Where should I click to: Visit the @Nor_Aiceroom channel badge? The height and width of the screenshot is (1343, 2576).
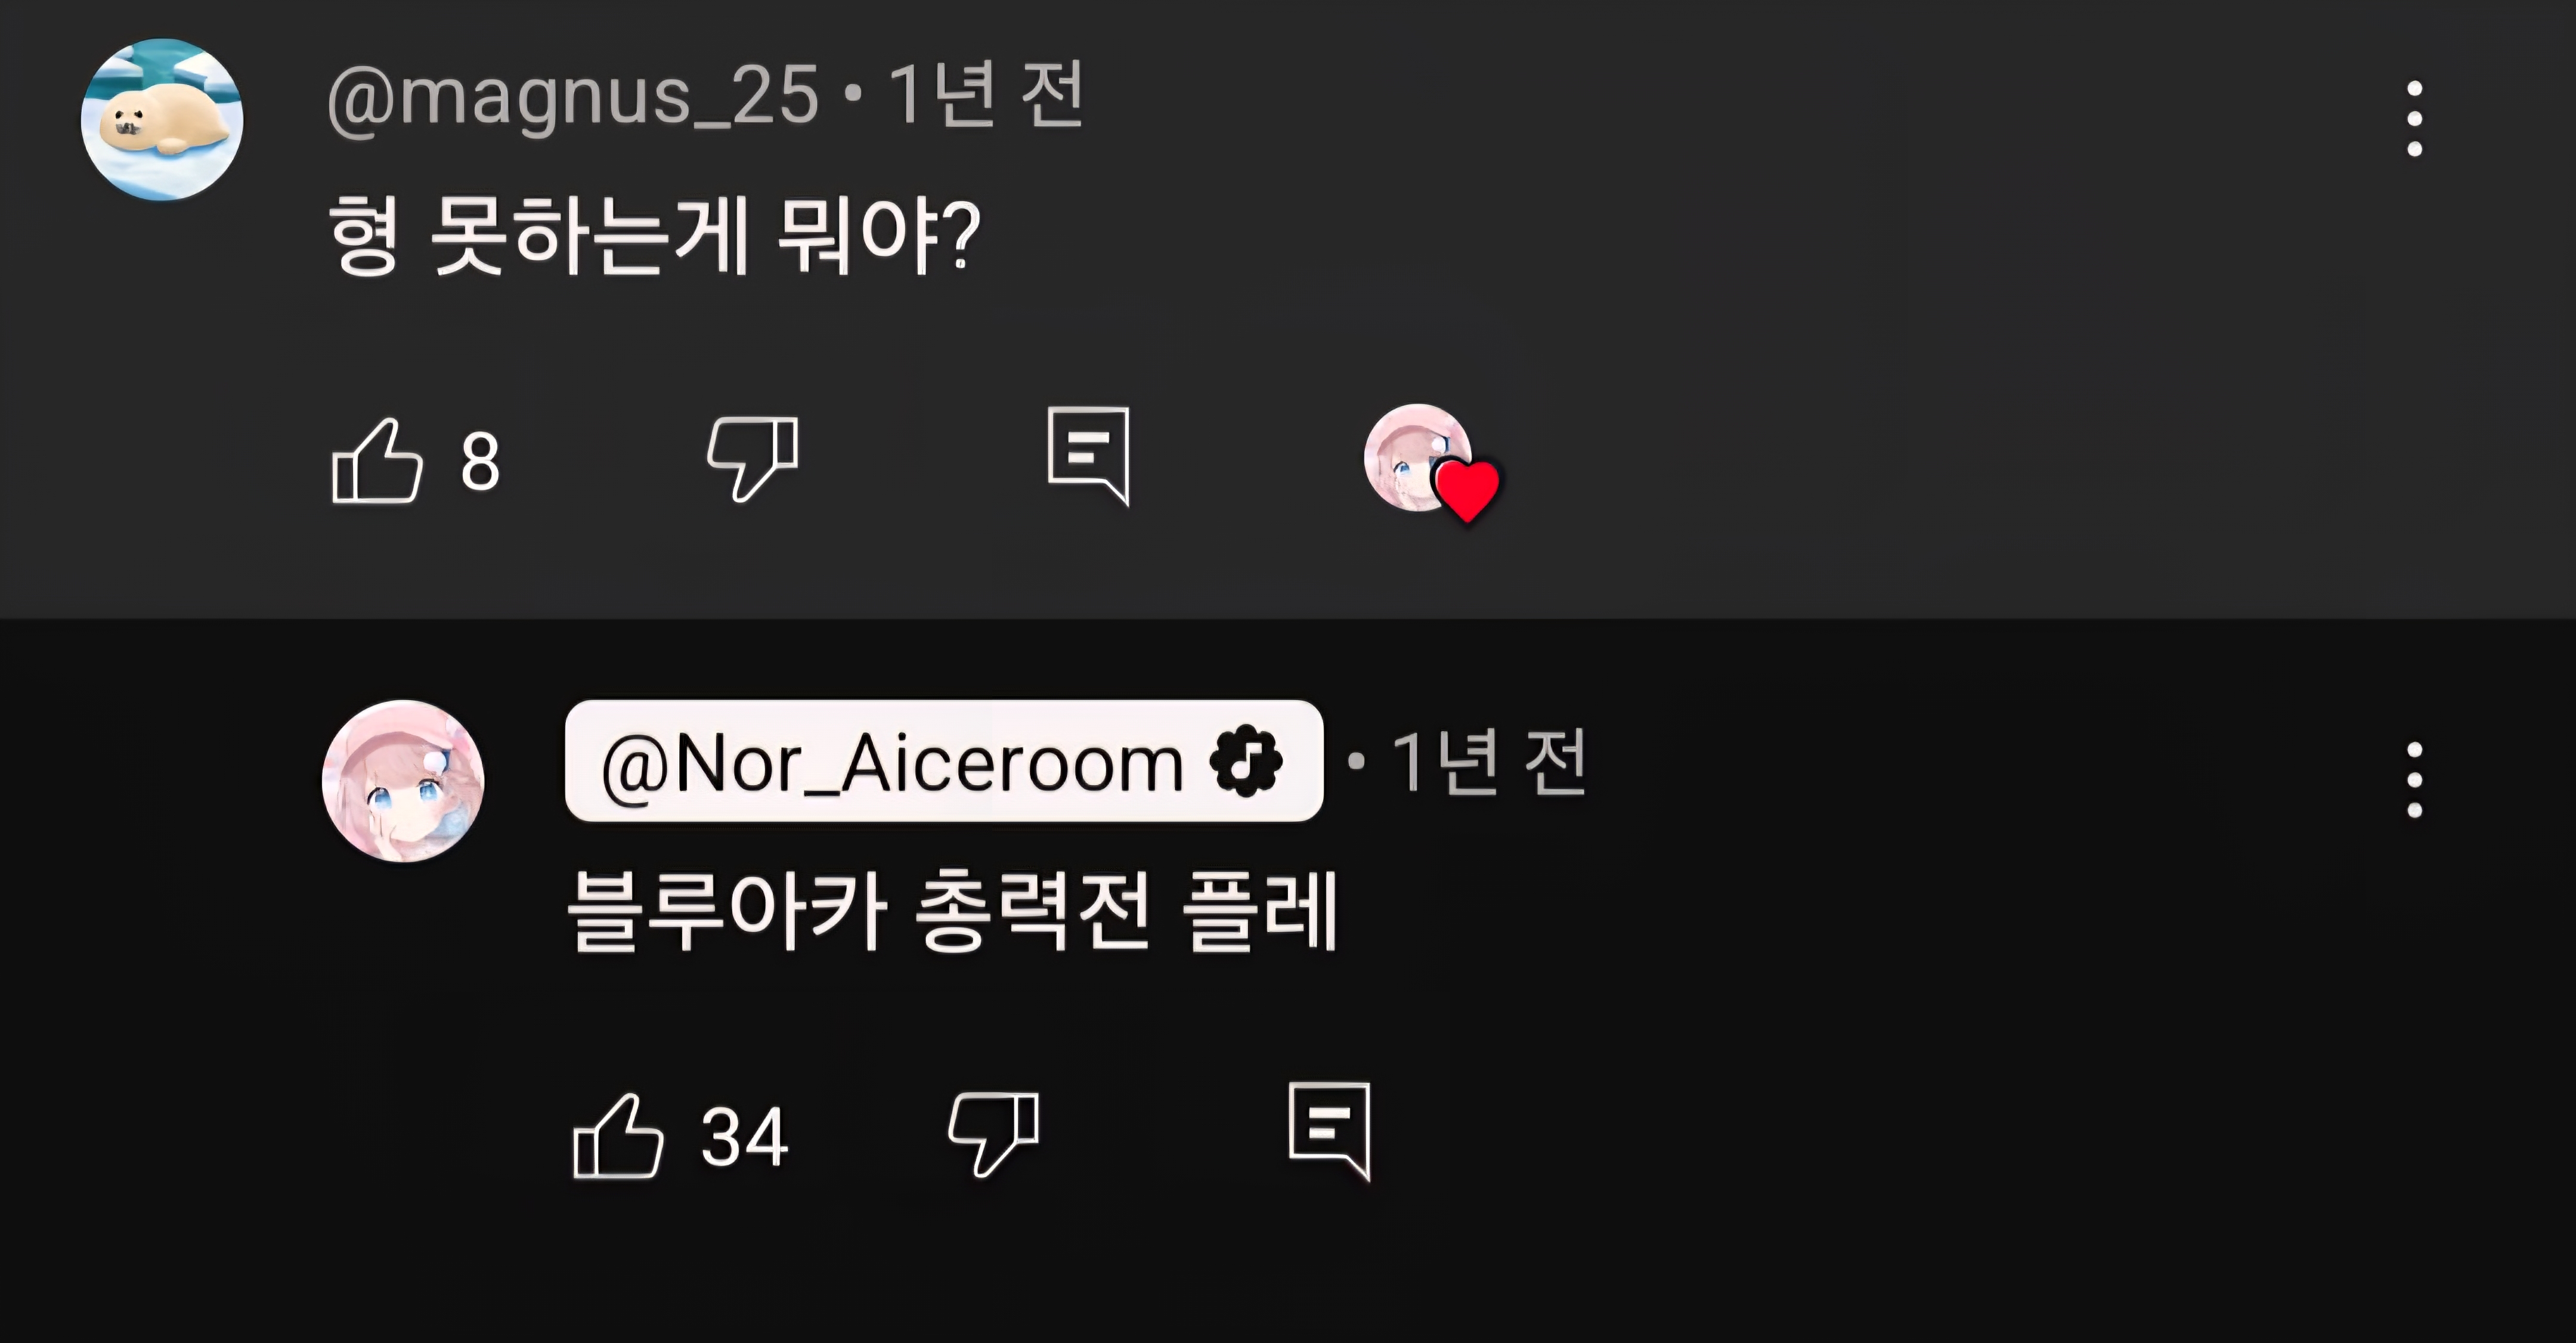944,761
